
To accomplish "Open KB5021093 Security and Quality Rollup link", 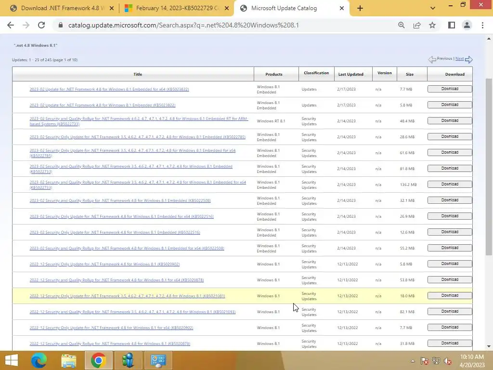I will pos(132,312).
